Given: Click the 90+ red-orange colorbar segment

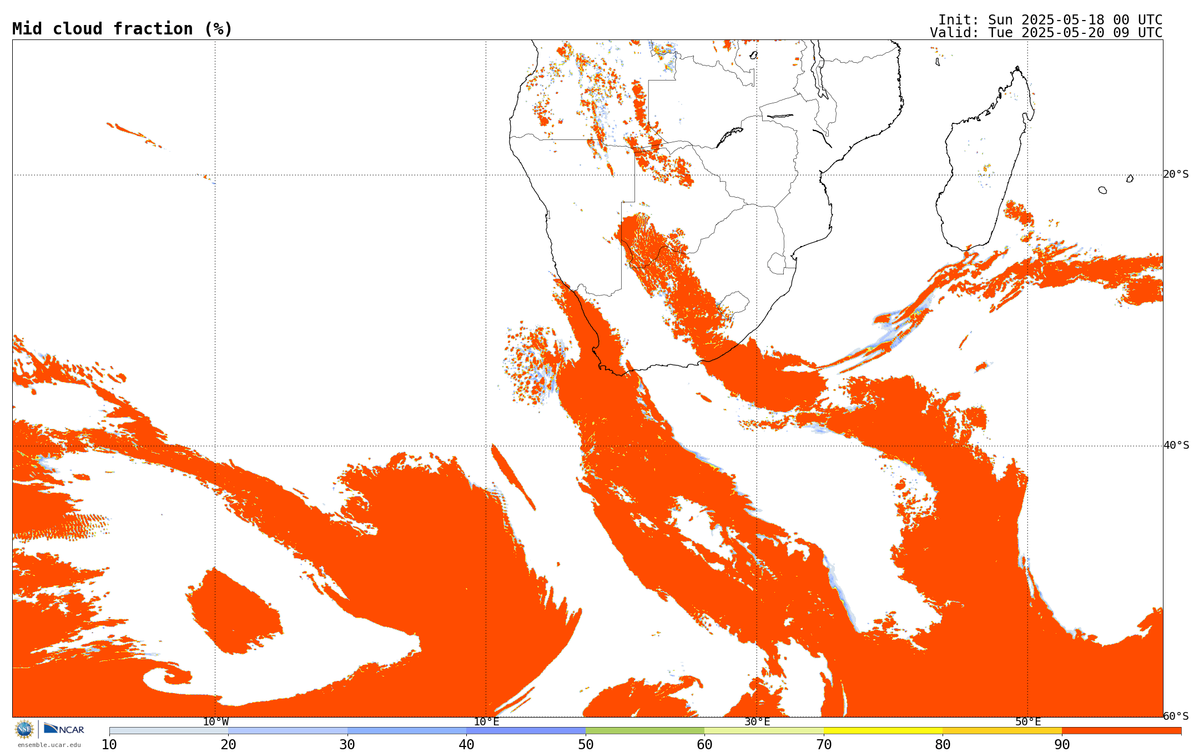Looking at the screenshot, I should (x=1121, y=731).
